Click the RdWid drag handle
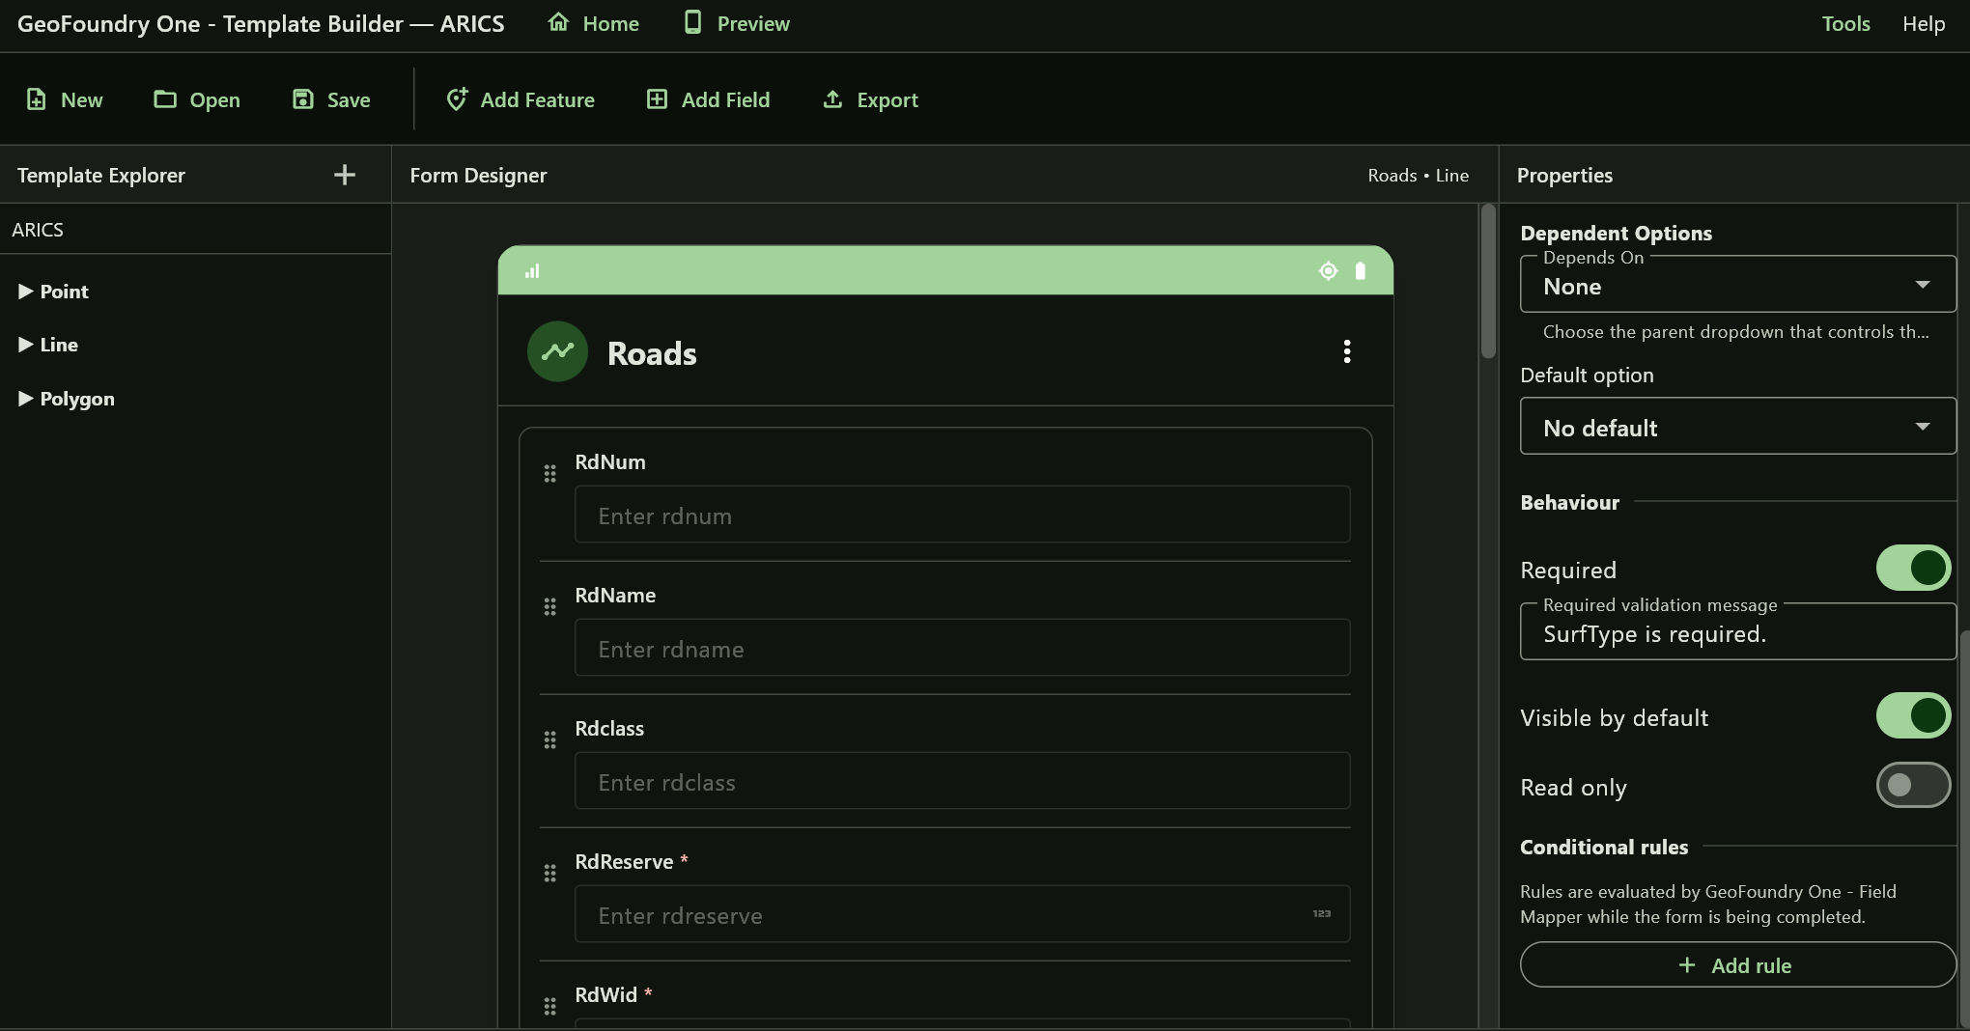1970x1031 pixels. [549, 1006]
